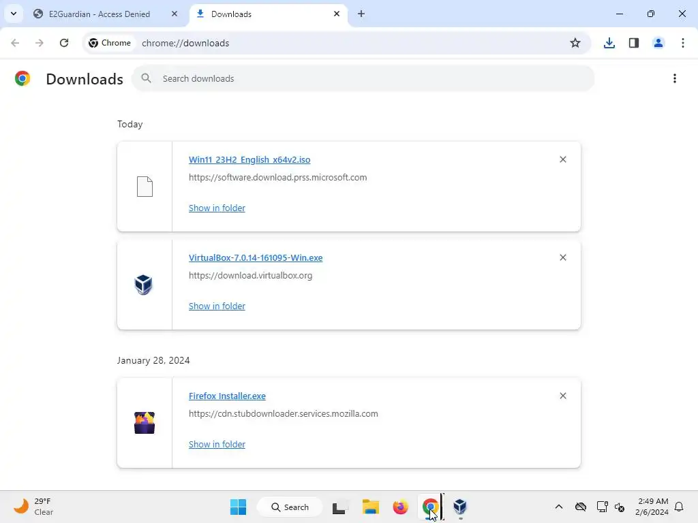Remove VirtualBox download from the list
This screenshot has width=698, height=523.
pos(562,257)
